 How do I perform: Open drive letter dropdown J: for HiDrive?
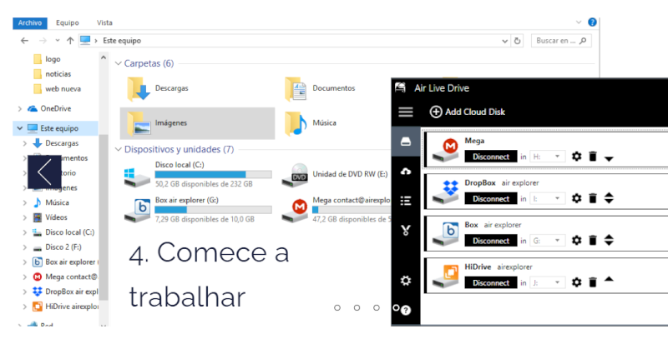tap(548, 282)
